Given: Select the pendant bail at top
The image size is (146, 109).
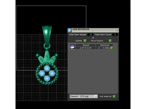Looking at the screenshot, I should [x=47, y=36].
